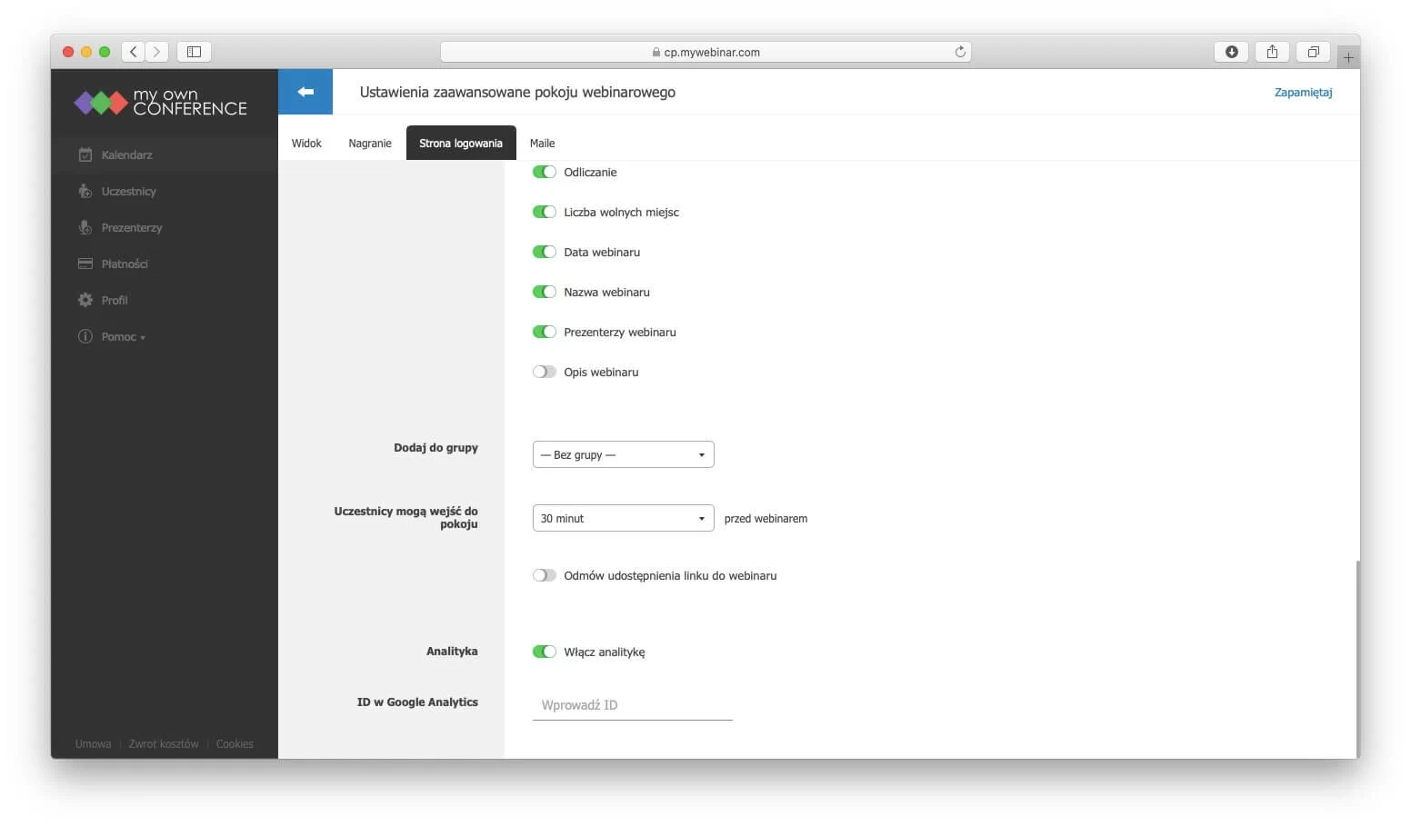The image size is (1411, 826).
Task: Click the Wprowadź ID input field
Action: click(633, 705)
